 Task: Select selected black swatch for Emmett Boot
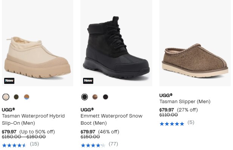pos(85,97)
